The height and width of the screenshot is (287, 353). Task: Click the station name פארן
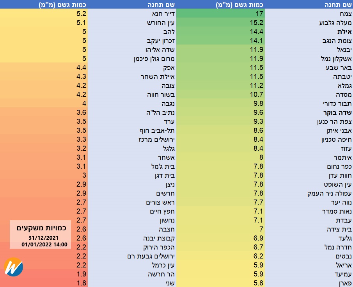pyautogui.click(x=345, y=283)
